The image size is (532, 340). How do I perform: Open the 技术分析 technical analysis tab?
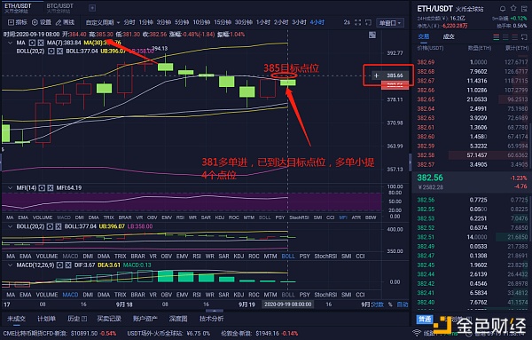pos(211,319)
